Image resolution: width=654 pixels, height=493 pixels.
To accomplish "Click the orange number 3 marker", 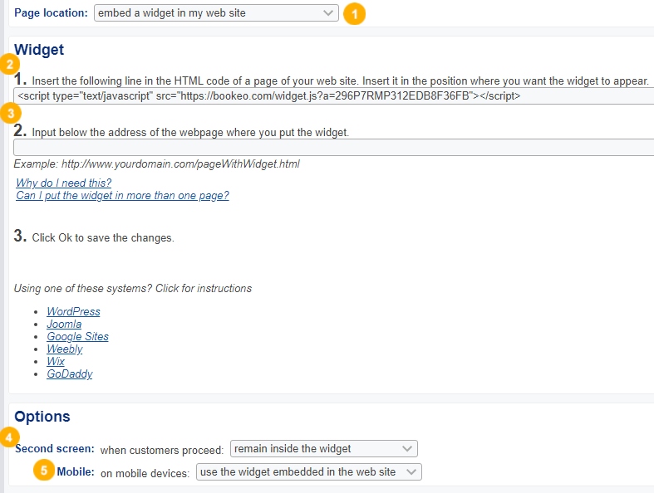I will click(10, 112).
